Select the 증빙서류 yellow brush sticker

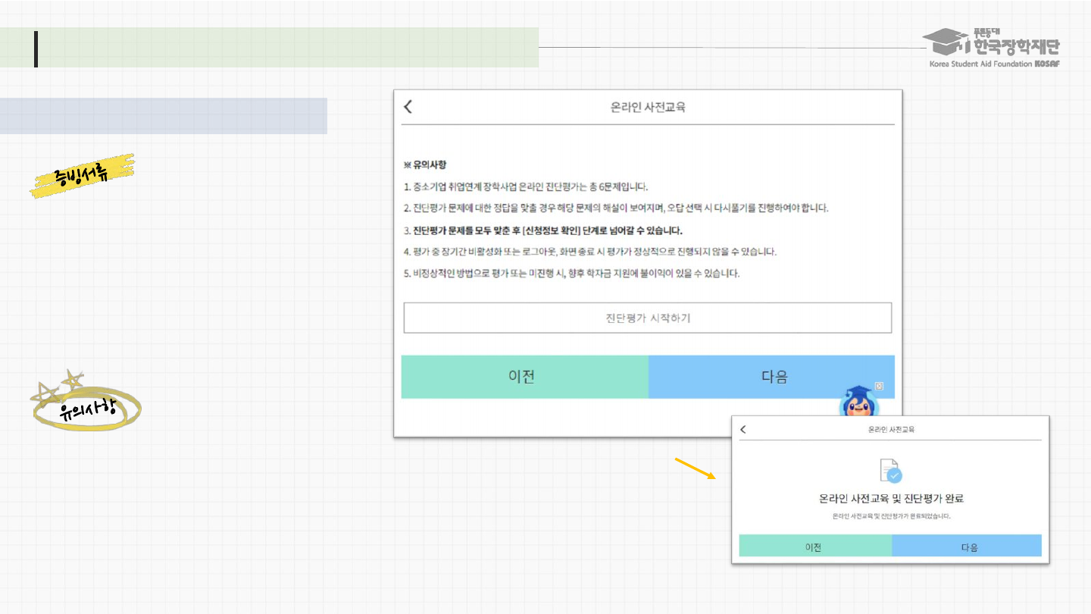83,176
